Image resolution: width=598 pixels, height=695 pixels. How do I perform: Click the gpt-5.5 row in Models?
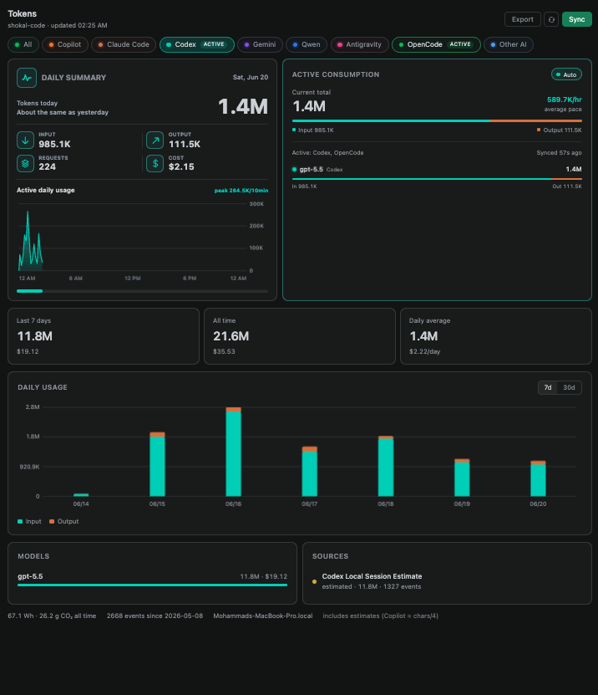coord(152,580)
